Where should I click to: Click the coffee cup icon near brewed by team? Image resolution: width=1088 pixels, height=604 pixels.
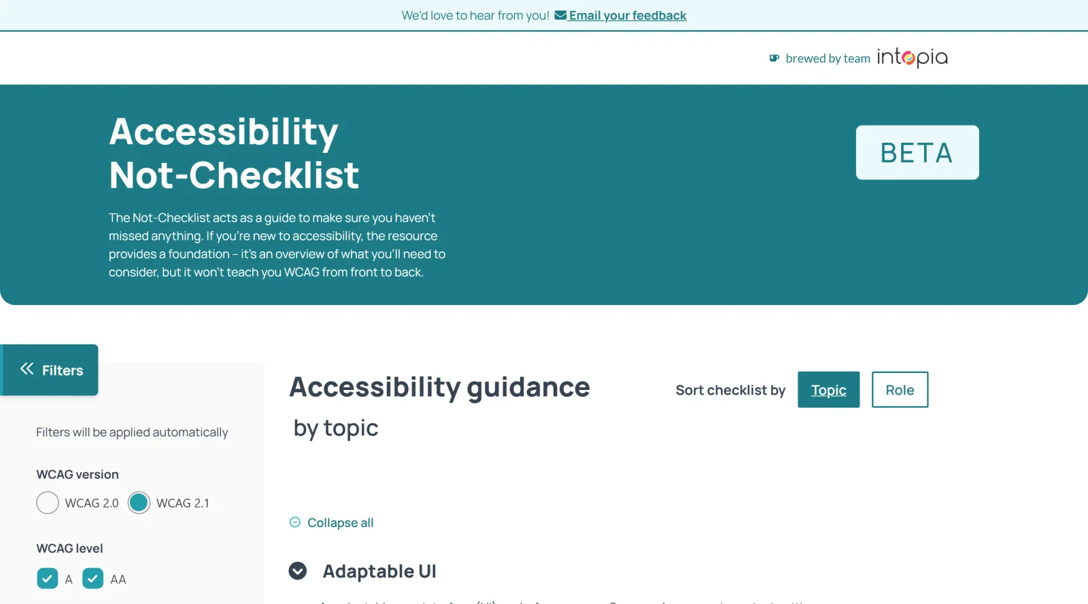[774, 58]
